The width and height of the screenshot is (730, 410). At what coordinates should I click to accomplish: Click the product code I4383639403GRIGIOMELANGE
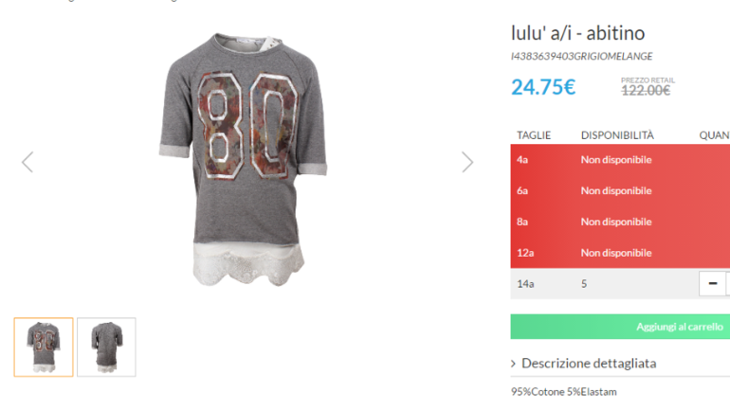[581, 57]
